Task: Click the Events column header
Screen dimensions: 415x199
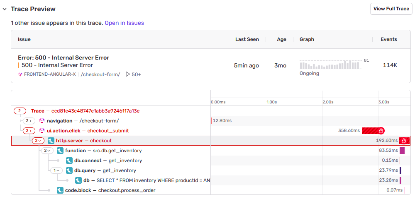Action: 389,39
